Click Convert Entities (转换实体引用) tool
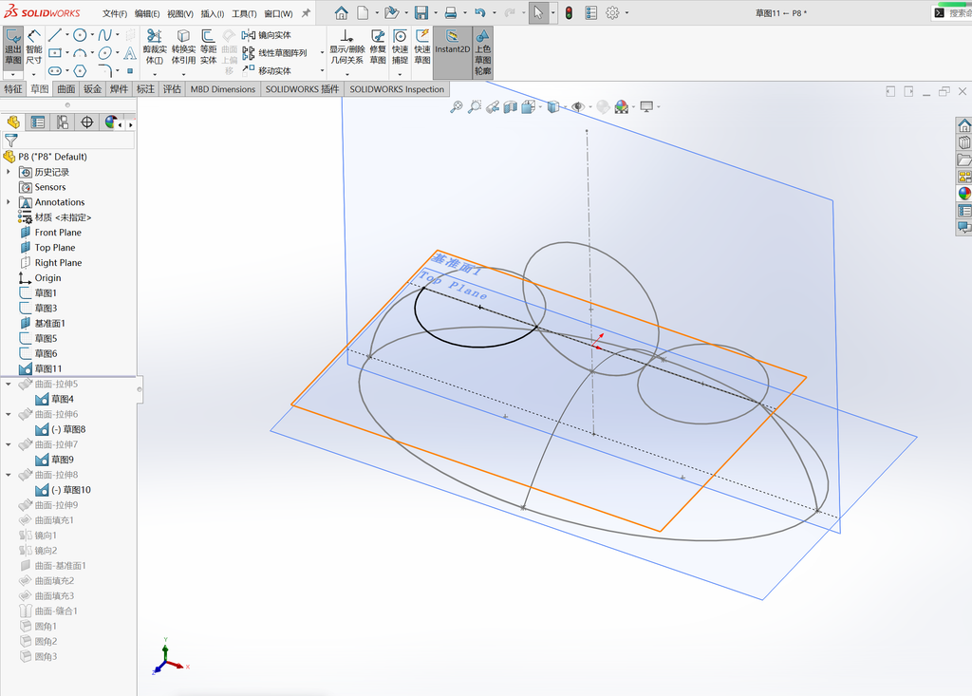Screen dimensions: 972x696 point(183,47)
